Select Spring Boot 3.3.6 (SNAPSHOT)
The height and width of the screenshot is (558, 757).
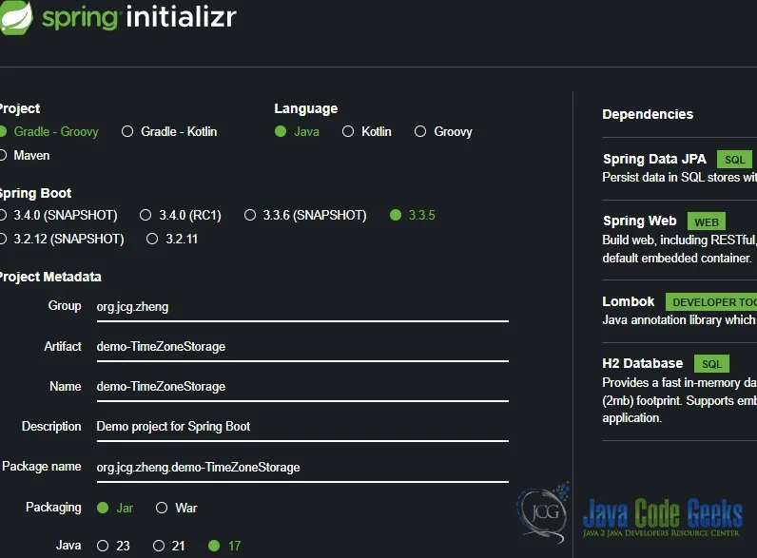point(305,215)
